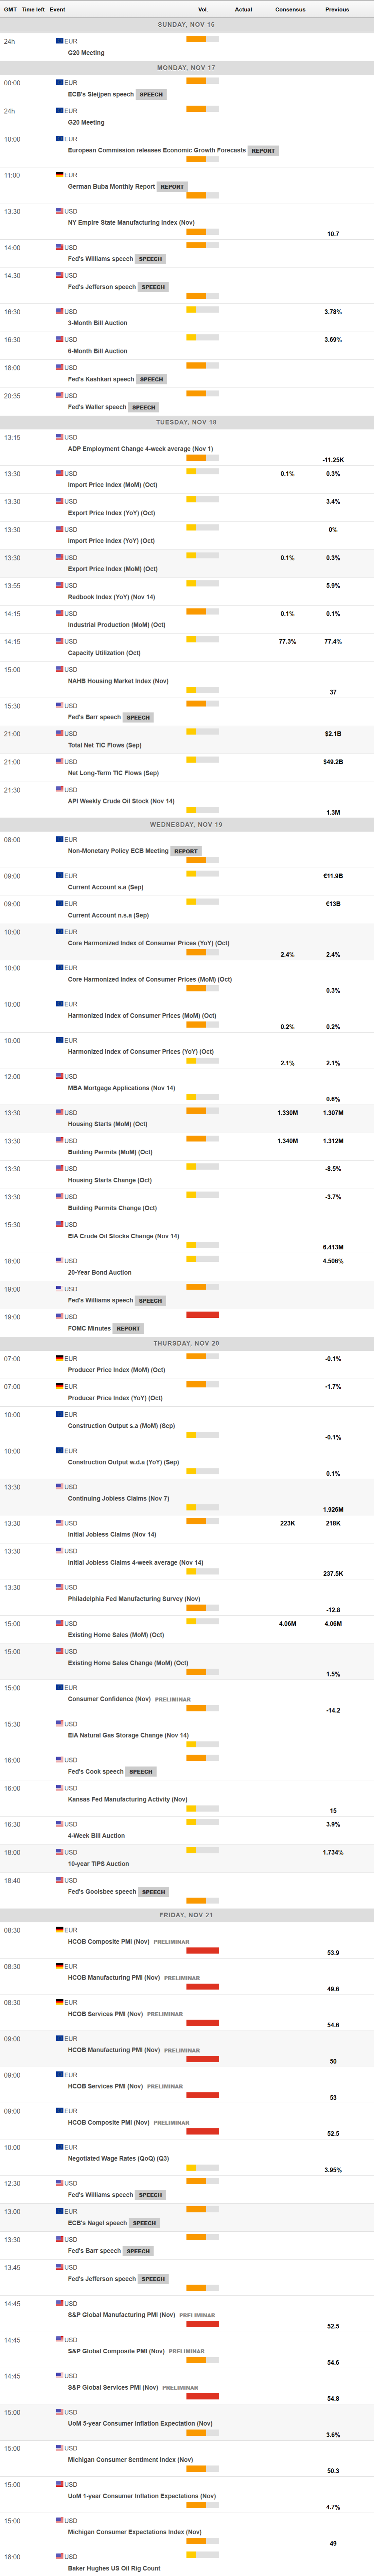Click the US flag for NY Empire State Manufacturing
375x2576 pixels.
pyautogui.click(x=60, y=211)
